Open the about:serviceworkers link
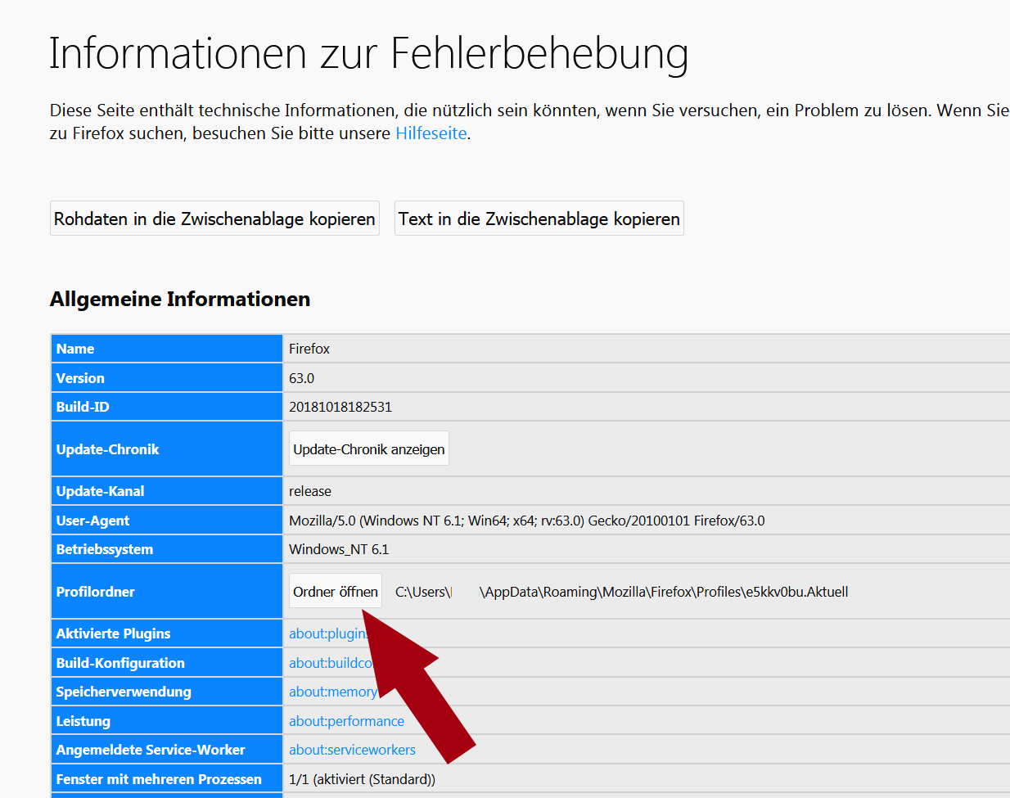 point(352,750)
